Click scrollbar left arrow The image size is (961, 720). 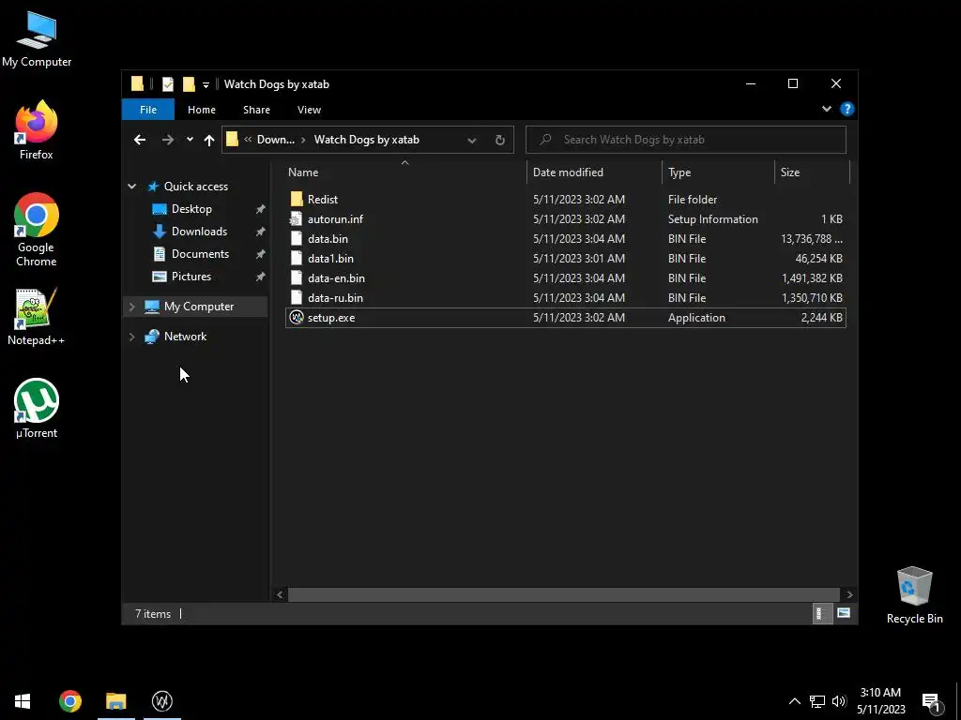[280, 594]
